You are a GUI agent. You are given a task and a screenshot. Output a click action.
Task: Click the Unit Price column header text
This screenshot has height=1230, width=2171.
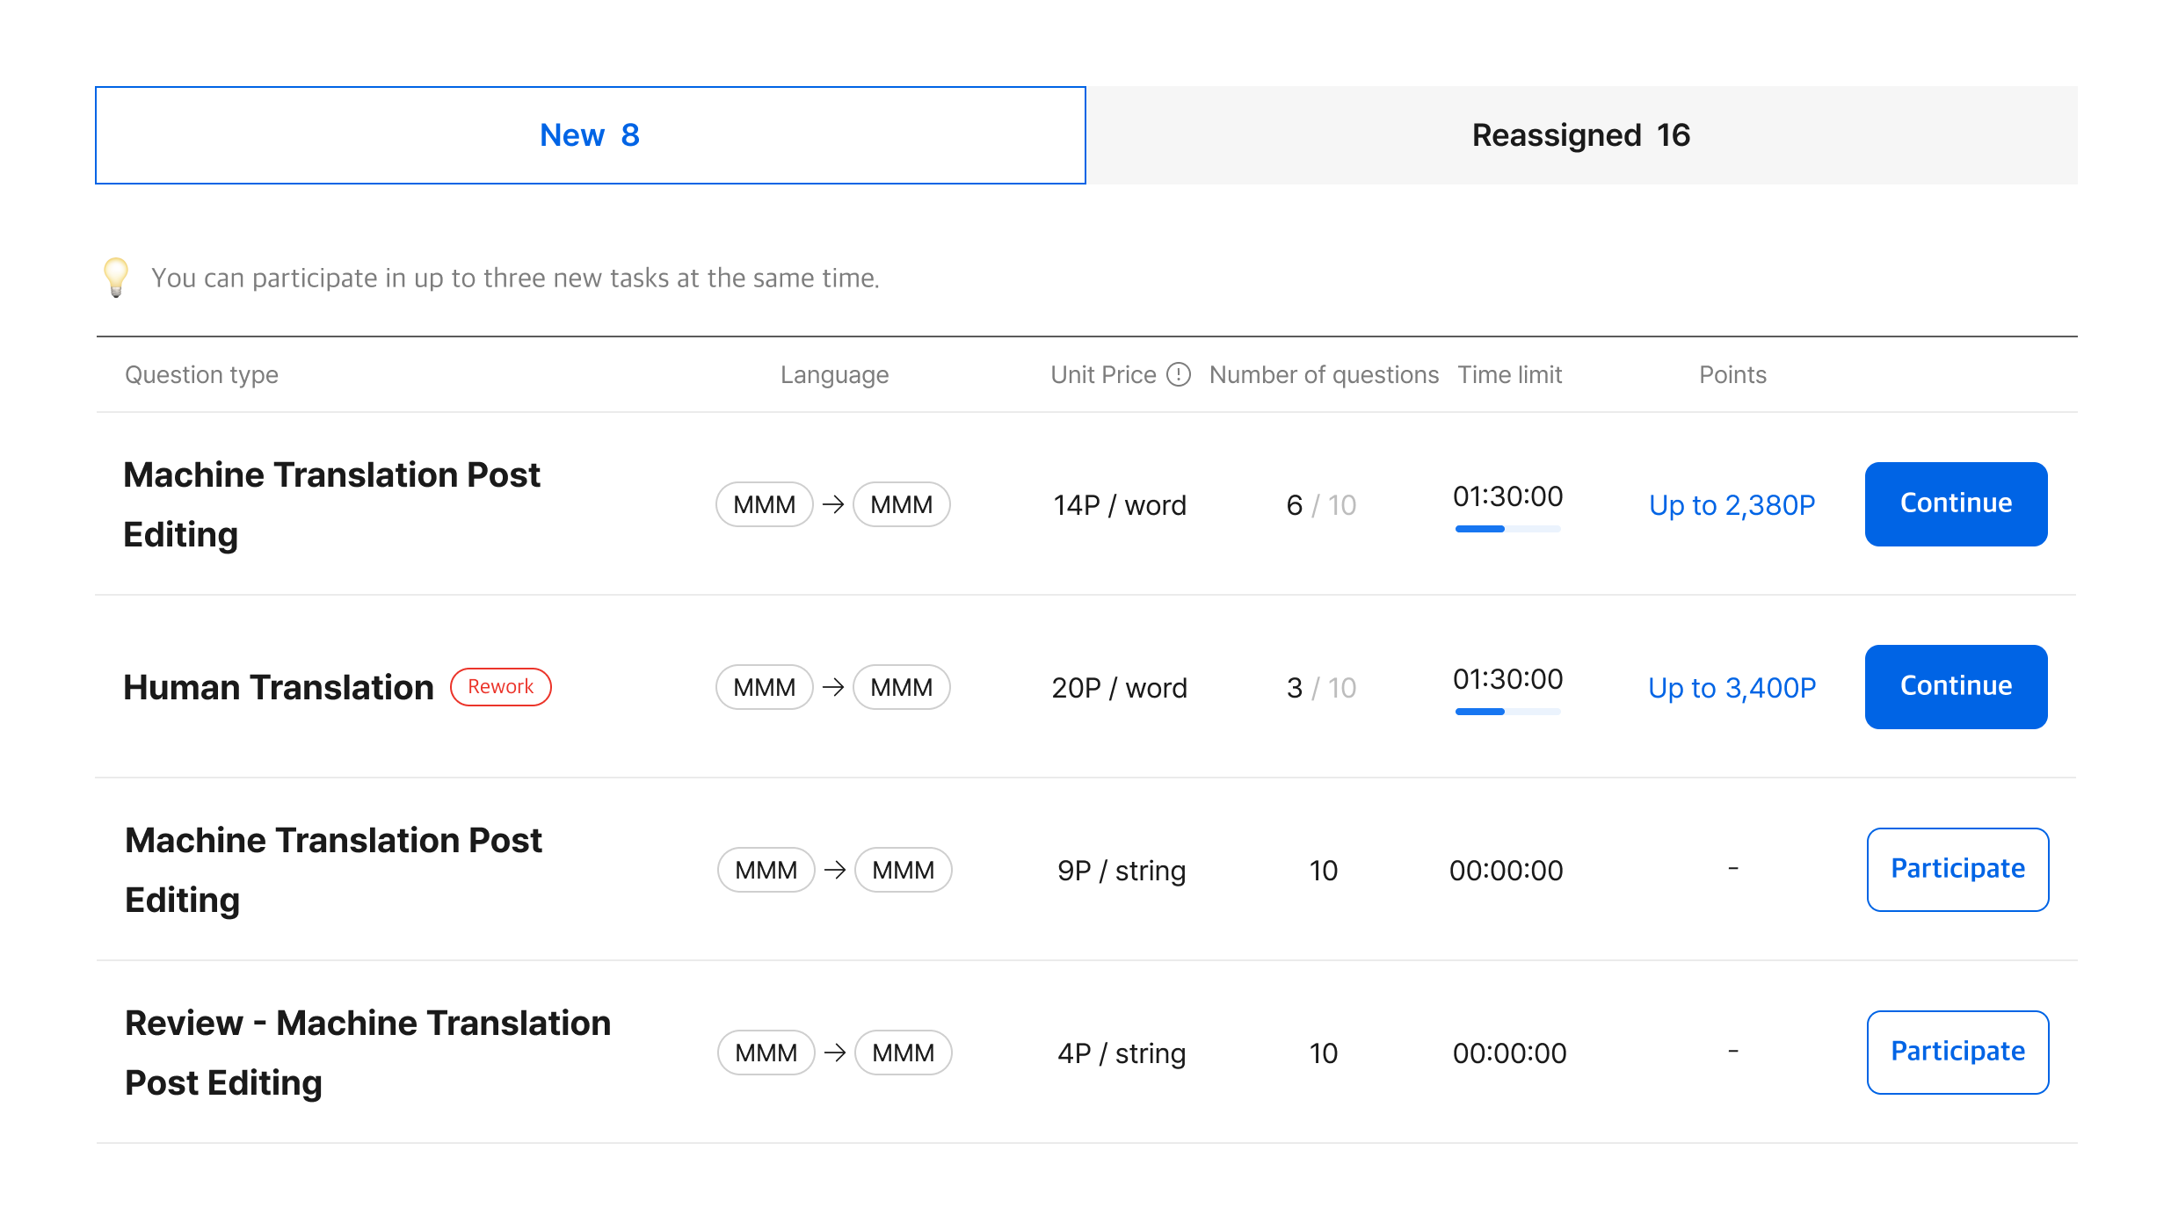1103,374
